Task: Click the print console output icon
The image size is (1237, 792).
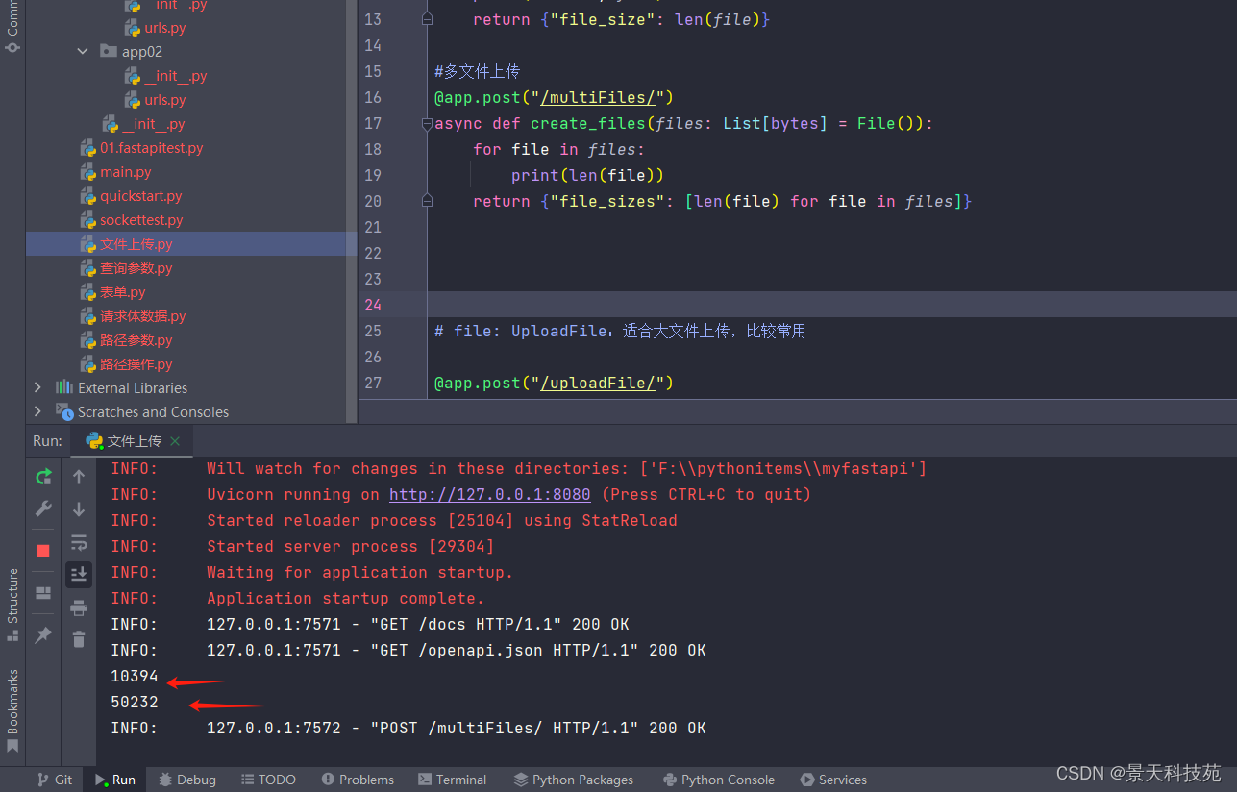Action: coord(79,607)
